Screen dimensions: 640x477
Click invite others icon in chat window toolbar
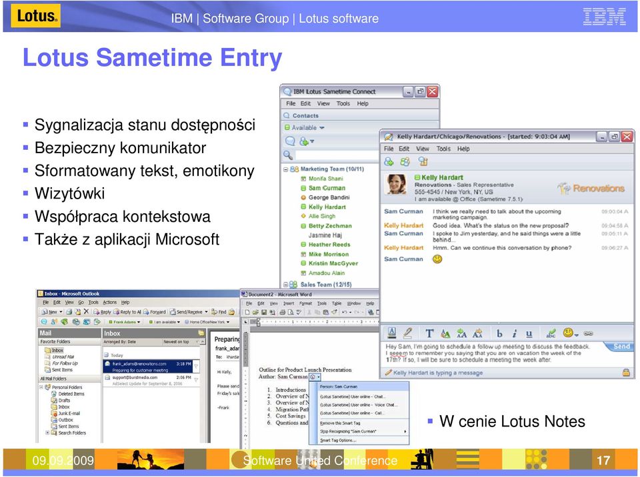pos(389,162)
